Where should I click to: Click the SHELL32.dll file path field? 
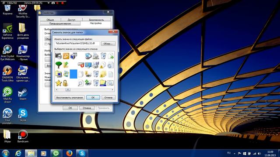coord(77,44)
